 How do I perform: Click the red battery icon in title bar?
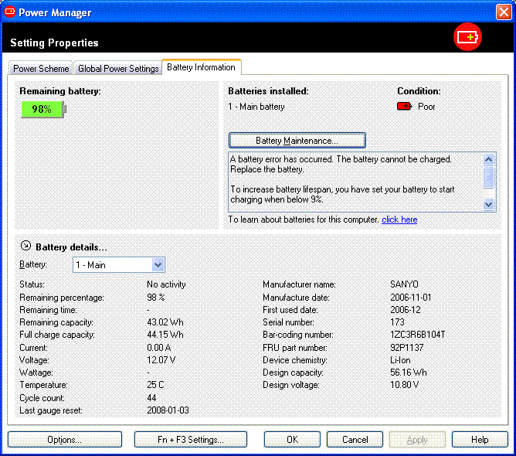click(x=10, y=12)
